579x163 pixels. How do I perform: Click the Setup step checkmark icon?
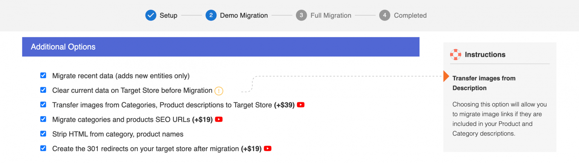coord(151,15)
